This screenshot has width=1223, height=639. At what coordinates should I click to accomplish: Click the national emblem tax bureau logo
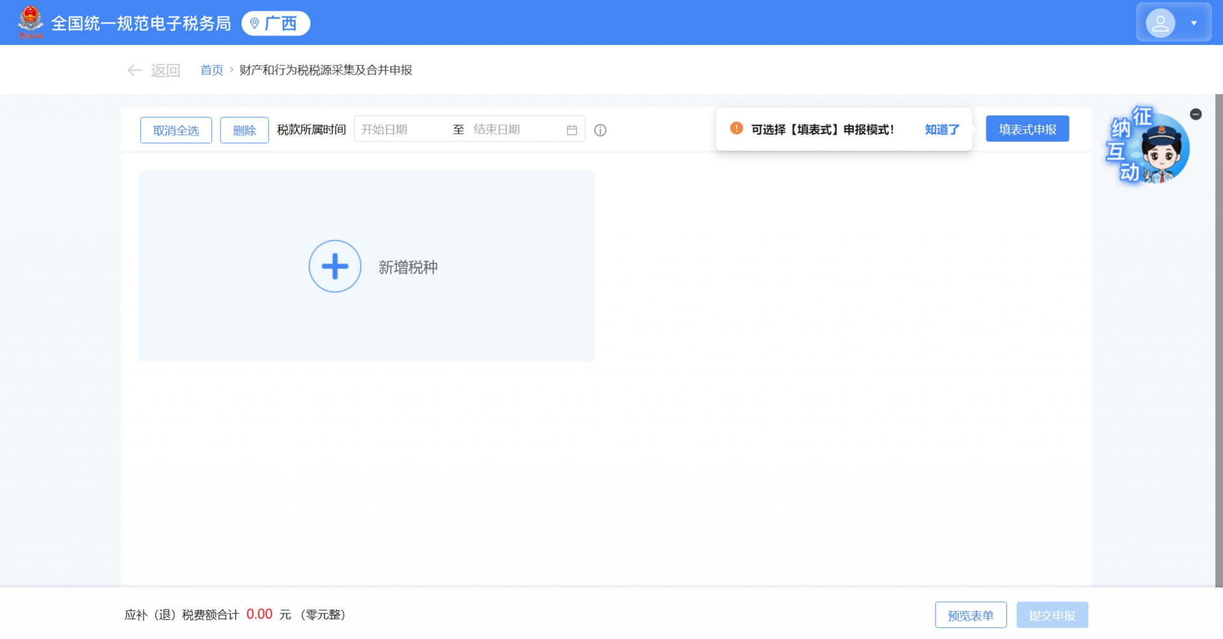[29, 21]
